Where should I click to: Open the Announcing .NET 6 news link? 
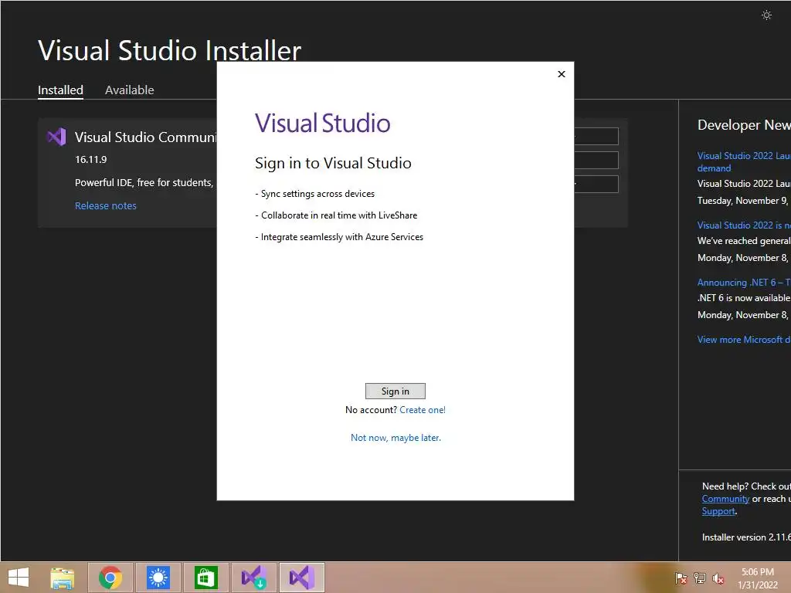pos(744,283)
